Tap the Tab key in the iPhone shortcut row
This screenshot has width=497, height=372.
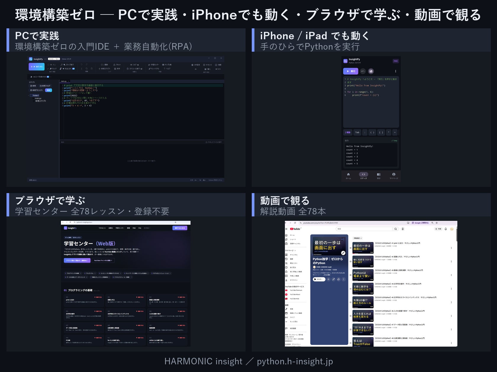[357, 133]
